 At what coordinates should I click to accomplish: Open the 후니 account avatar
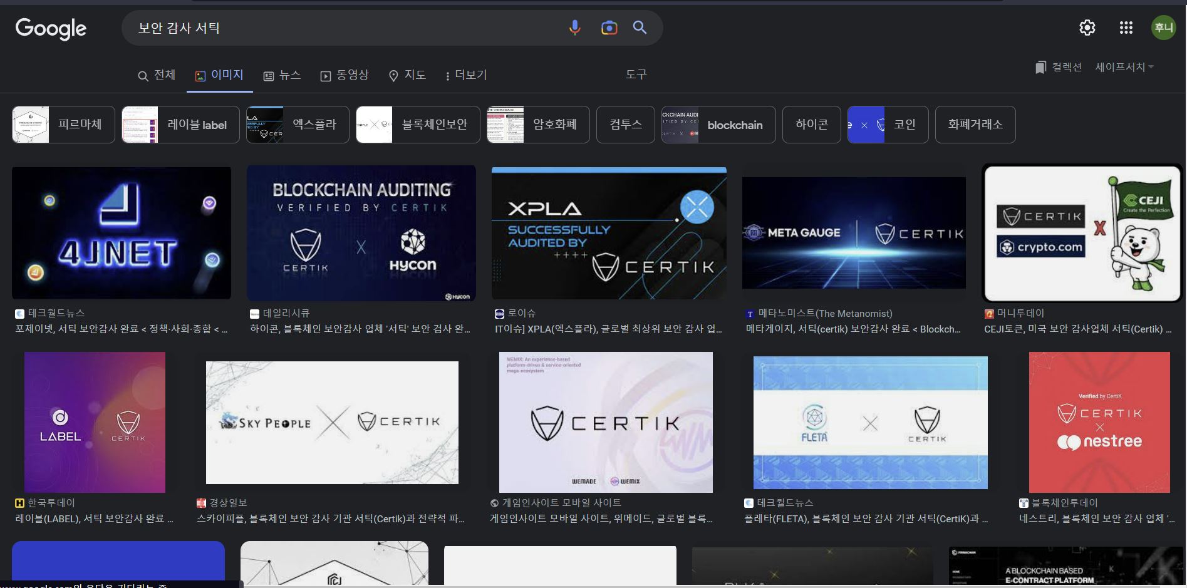[1164, 28]
